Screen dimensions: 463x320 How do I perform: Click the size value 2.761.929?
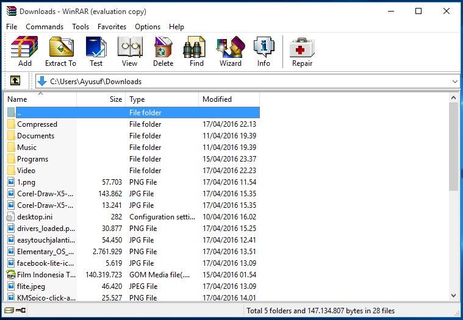click(x=107, y=252)
